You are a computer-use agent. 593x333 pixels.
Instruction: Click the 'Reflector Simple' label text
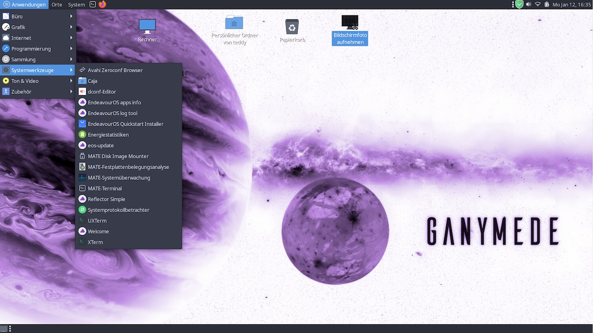[106, 199]
